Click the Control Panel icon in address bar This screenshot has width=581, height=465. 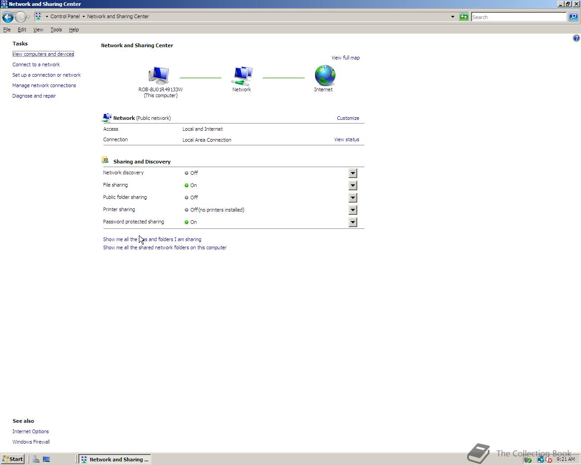(x=39, y=16)
